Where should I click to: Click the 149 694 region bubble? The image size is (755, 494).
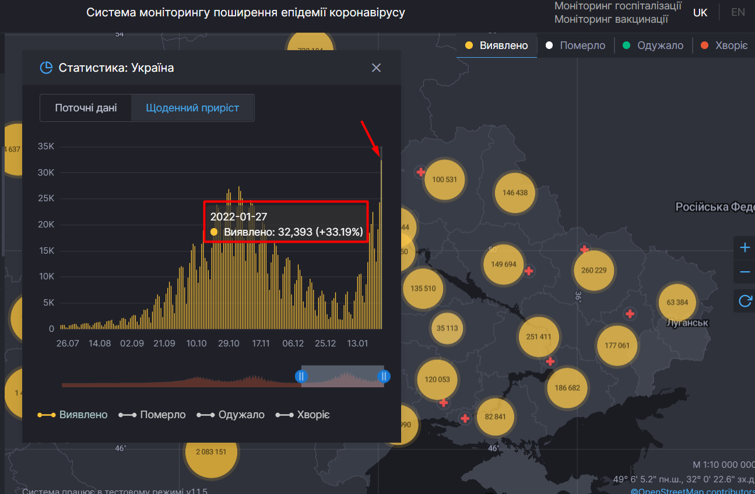(504, 264)
